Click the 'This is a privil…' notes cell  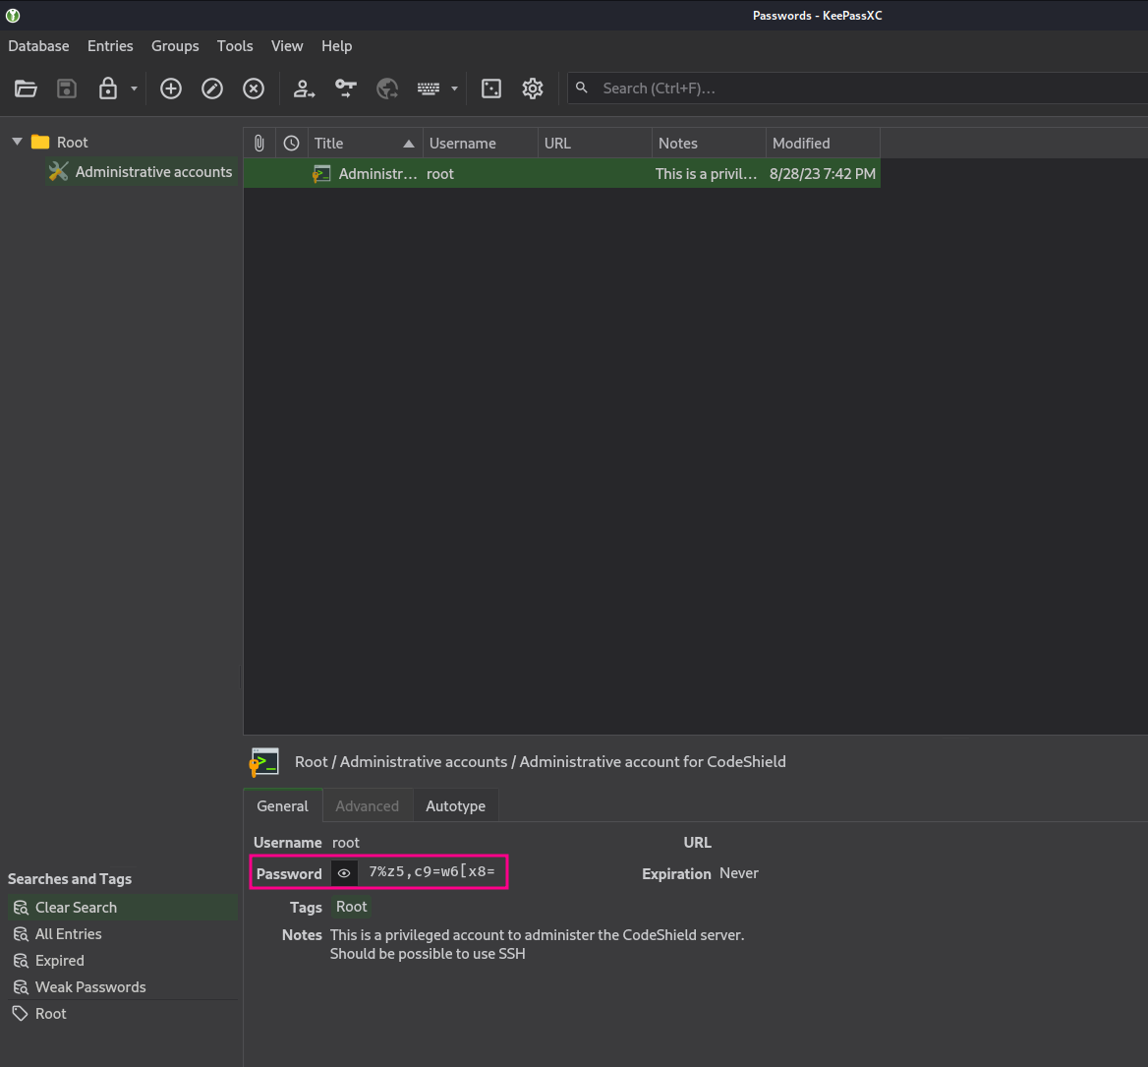pos(706,173)
